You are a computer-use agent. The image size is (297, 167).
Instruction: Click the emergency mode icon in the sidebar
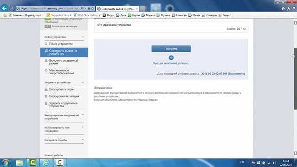(46, 61)
